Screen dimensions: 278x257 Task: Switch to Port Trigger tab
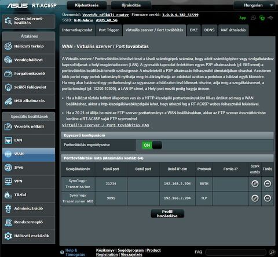(109, 30)
